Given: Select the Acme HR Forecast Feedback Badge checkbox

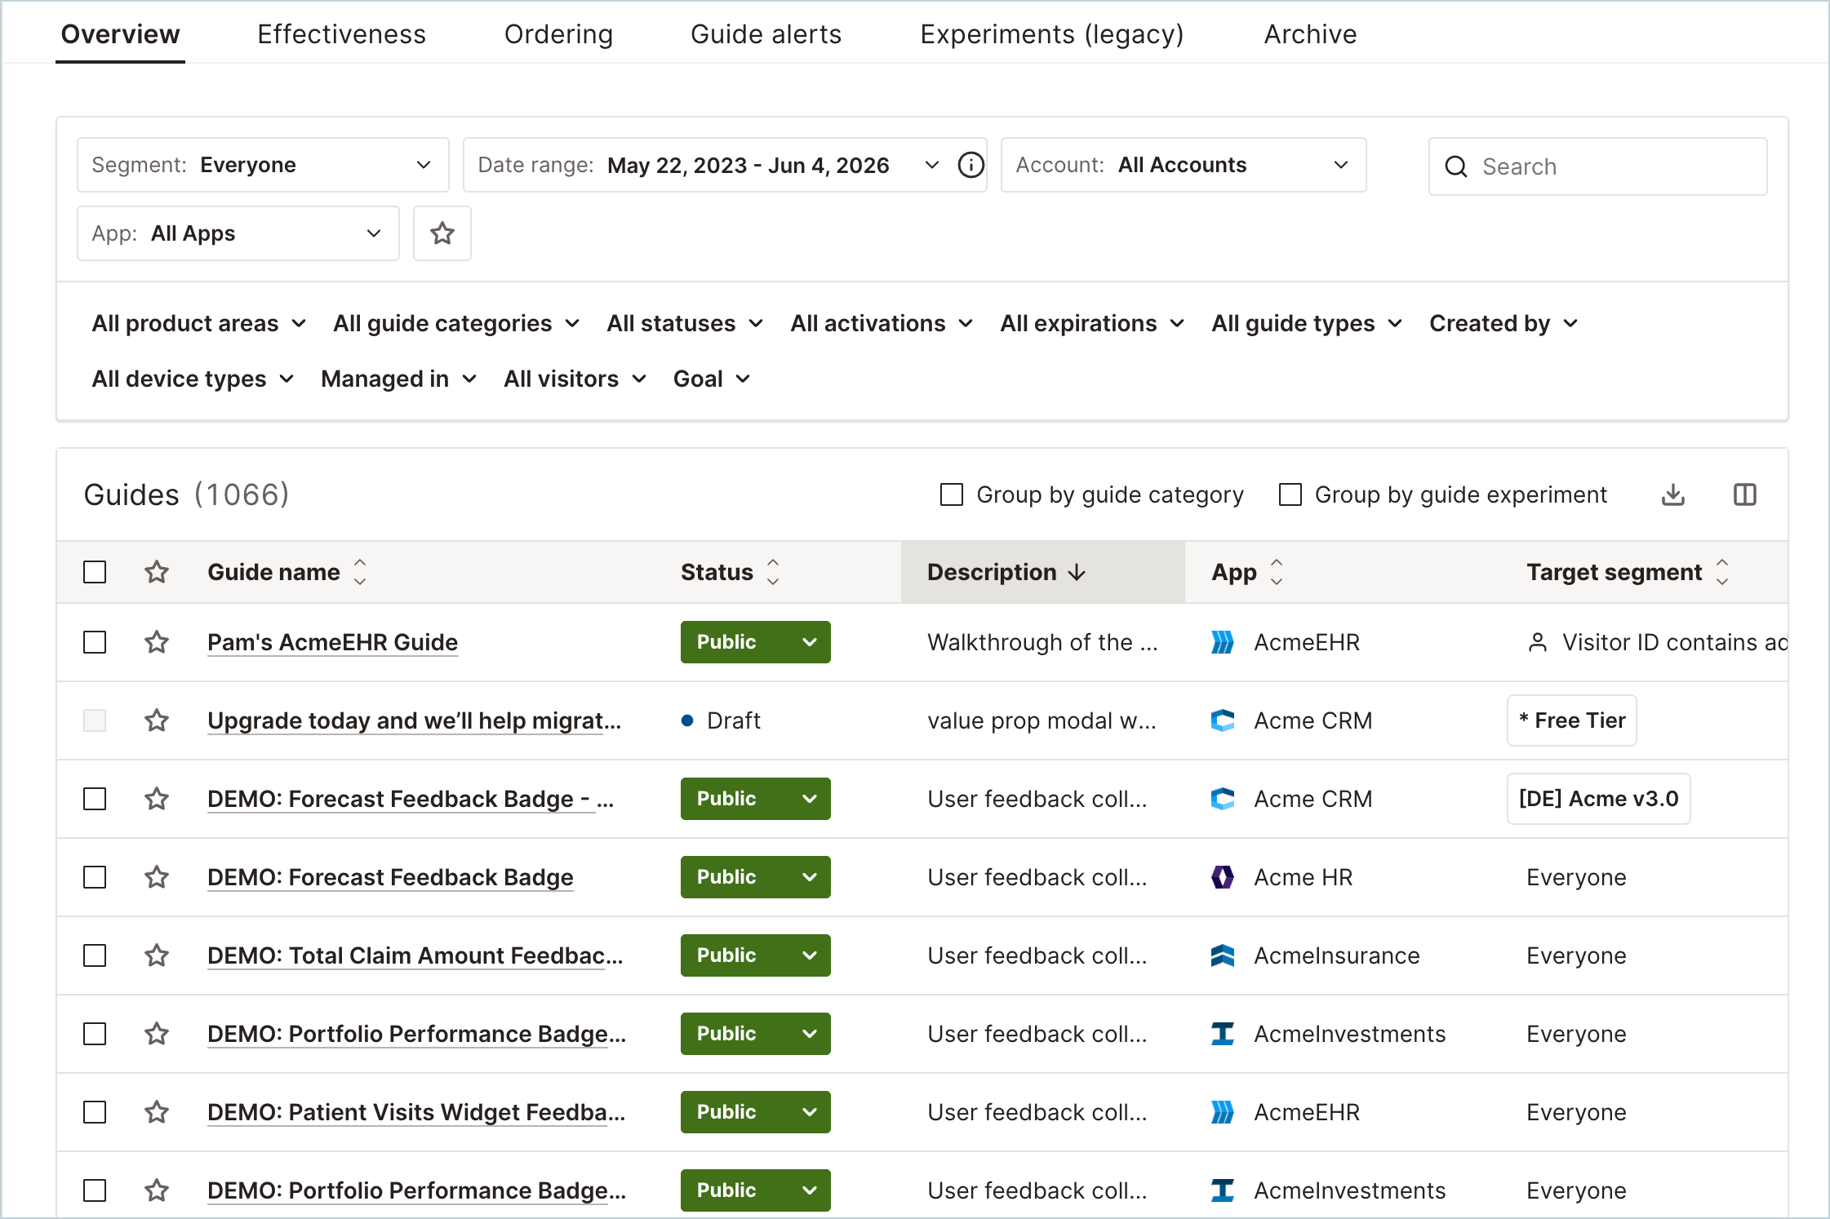Looking at the screenshot, I should click(x=95, y=877).
